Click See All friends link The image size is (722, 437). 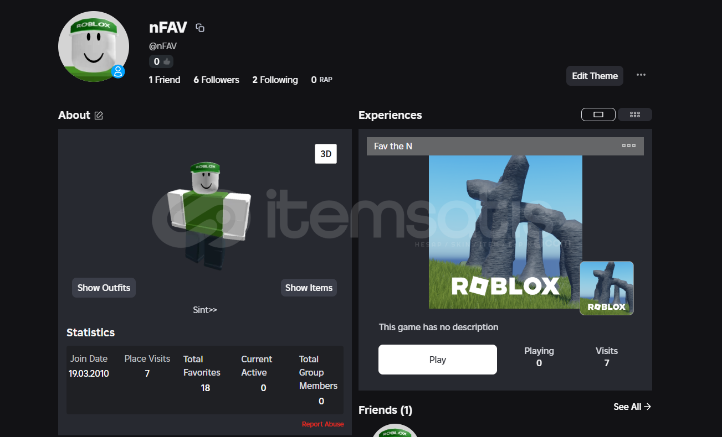632,407
